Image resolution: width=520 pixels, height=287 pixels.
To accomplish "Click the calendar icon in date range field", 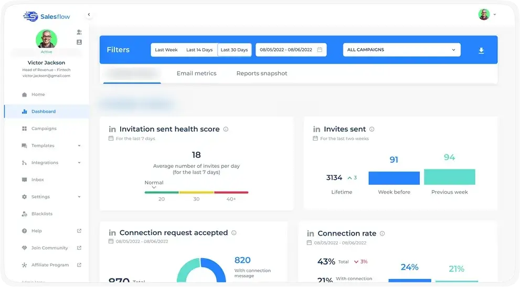I will point(320,50).
